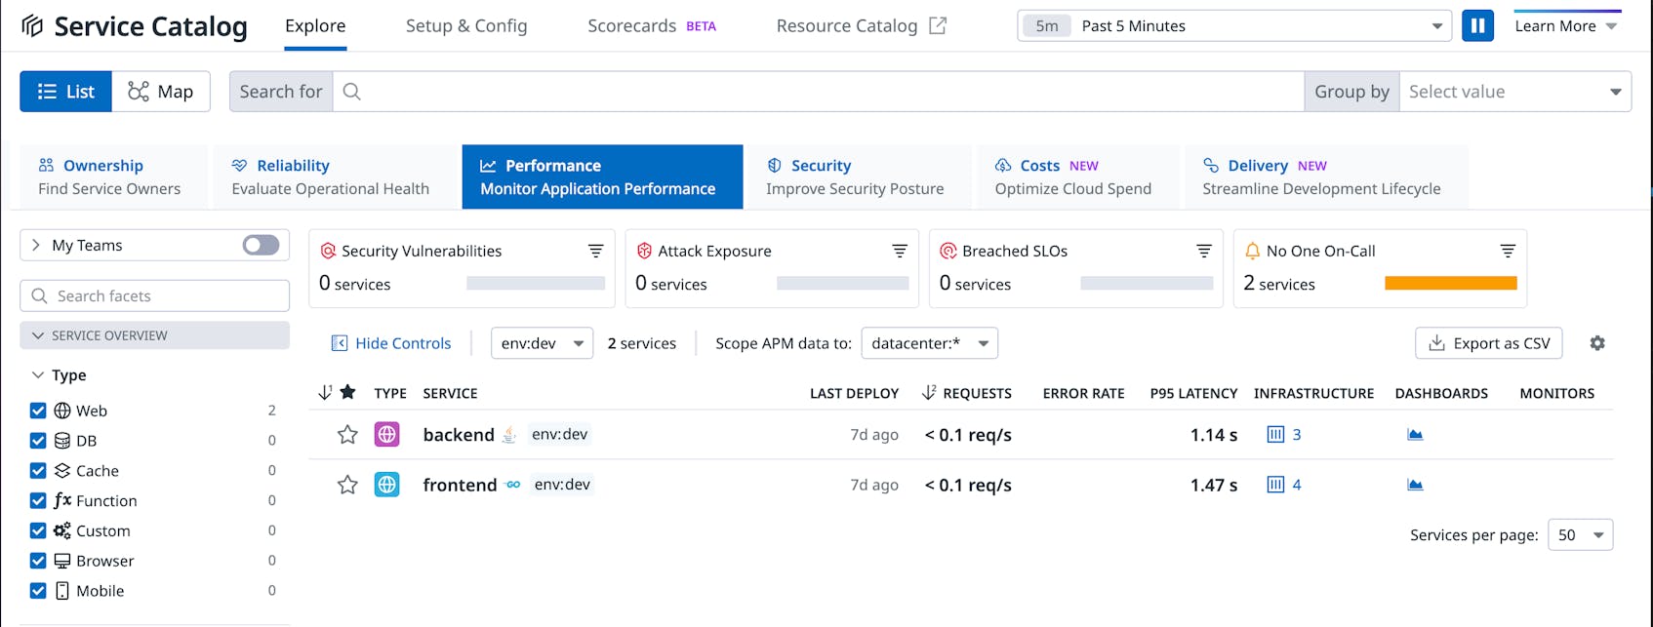Click the frontend service favorite star
This screenshot has width=1653, height=627.
click(x=347, y=485)
